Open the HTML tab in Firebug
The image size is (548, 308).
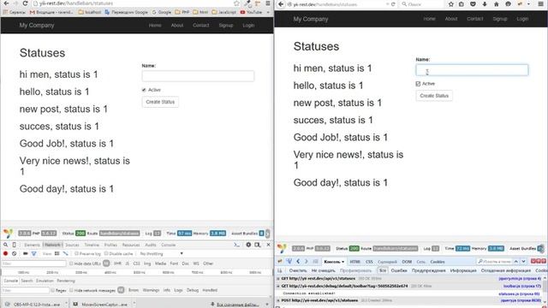click(355, 262)
